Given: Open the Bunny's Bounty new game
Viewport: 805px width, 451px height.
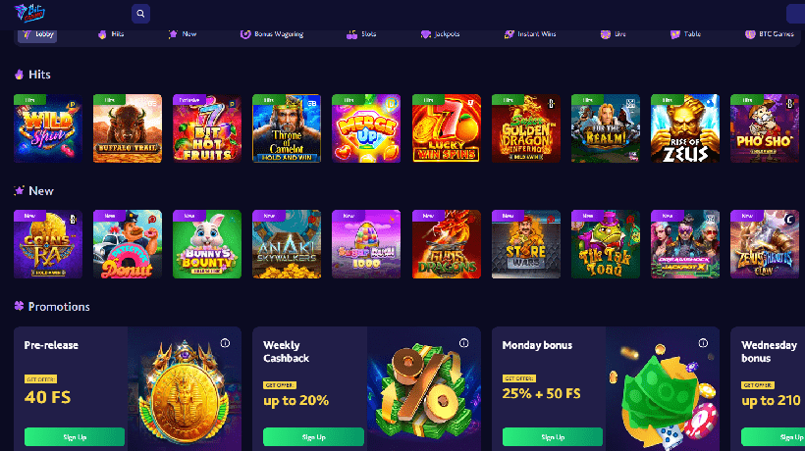Looking at the screenshot, I should click(207, 244).
